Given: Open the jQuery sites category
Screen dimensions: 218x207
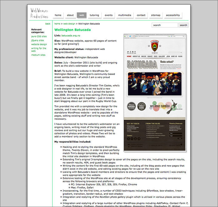Looking at the screenshot, I should coord(37,40).
